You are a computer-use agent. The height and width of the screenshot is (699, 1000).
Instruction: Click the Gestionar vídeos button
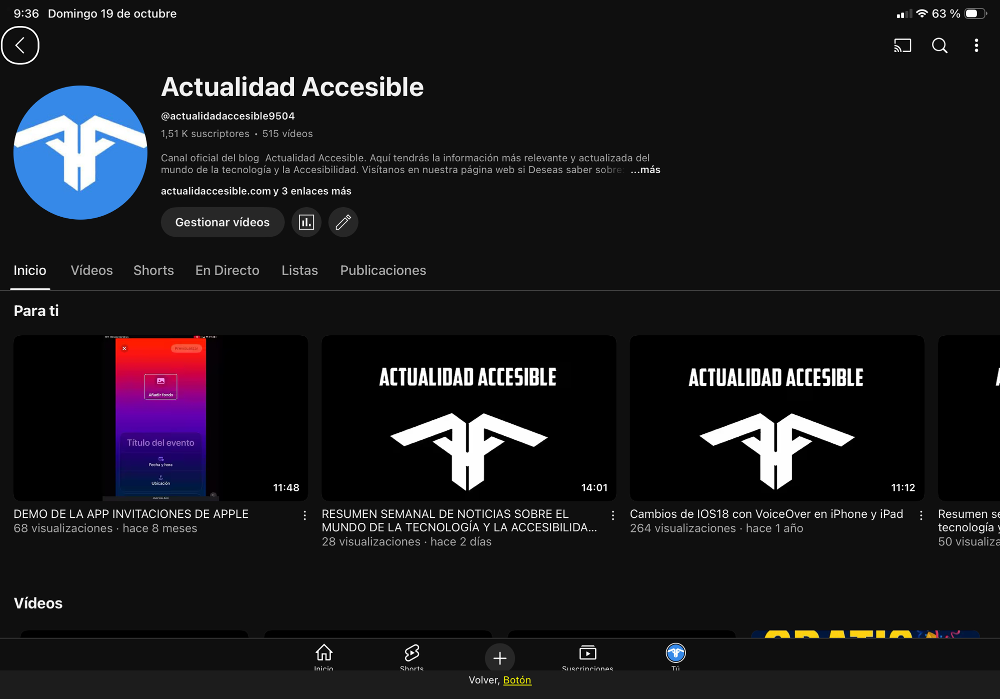click(x=222, y=222)
